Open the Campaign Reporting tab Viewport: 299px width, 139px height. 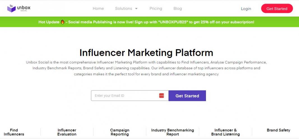120,132
